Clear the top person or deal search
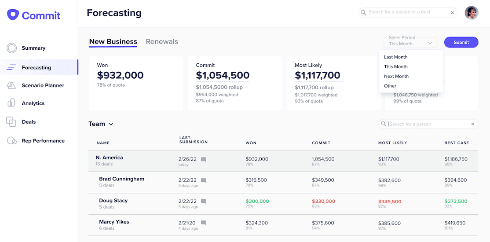 (452, 13)
